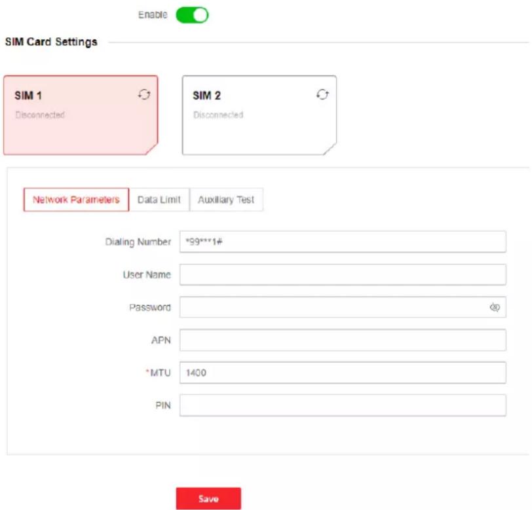Click the MTU field showing 1400
Image resolution: width=532 pixels, height=510 pixels.
(343, 373)
